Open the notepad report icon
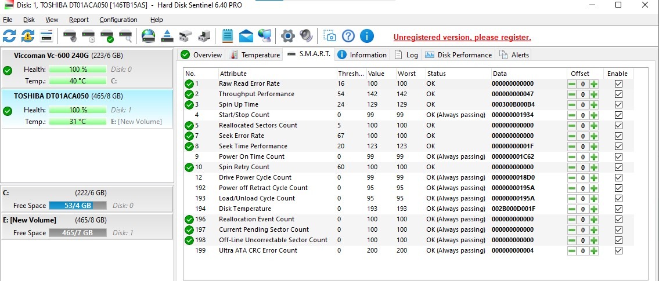 [228, 36]
